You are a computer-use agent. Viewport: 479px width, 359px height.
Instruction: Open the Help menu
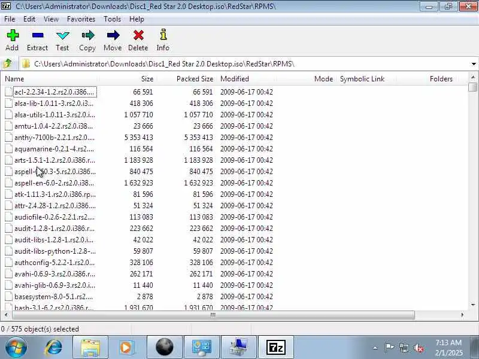tap(137, 19)
